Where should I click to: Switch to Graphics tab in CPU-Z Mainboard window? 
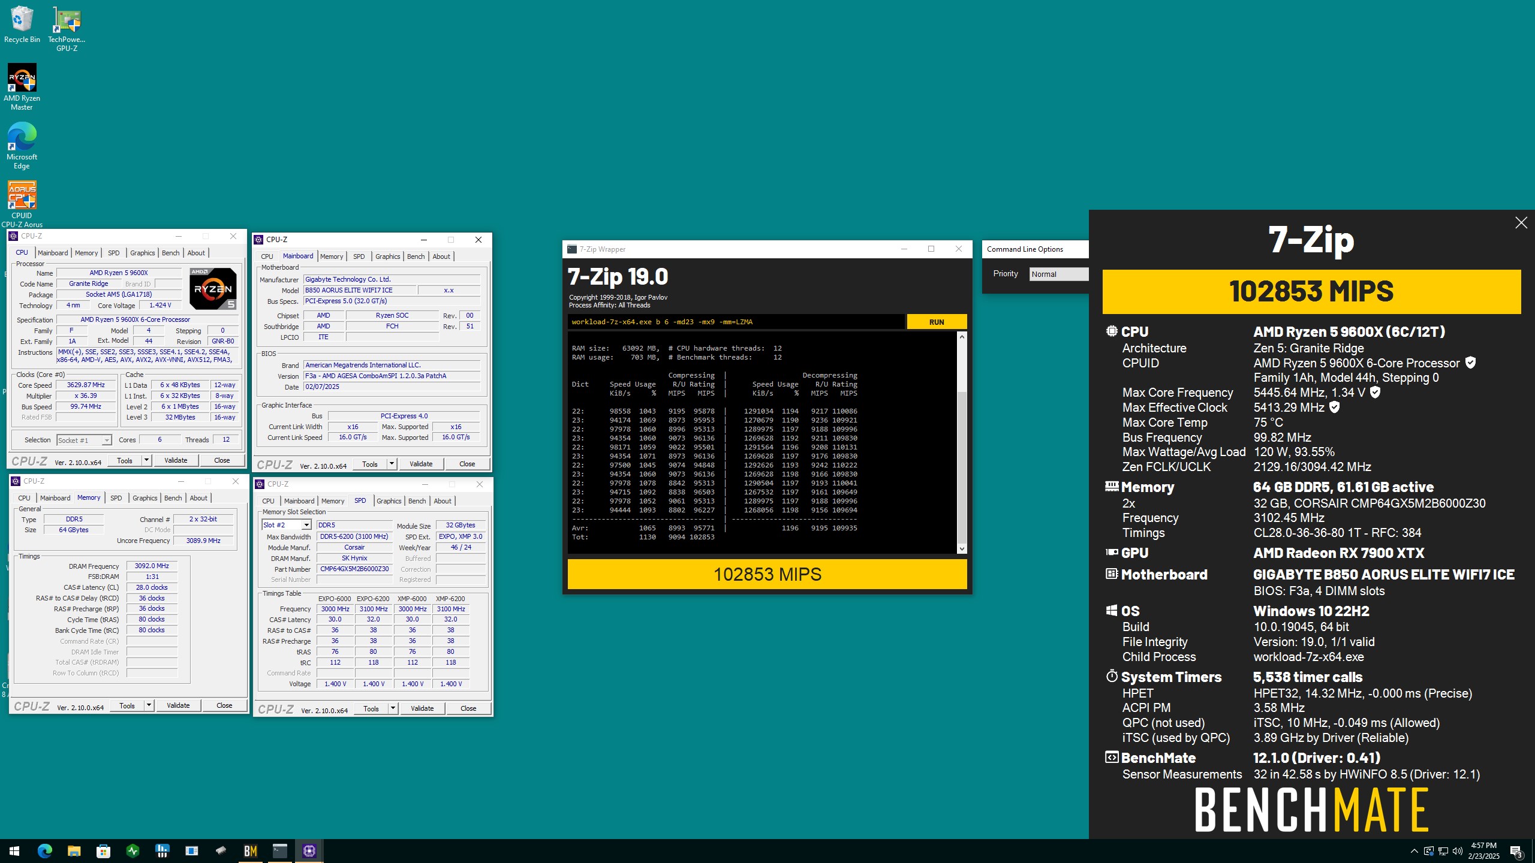[x=387, y=257]
